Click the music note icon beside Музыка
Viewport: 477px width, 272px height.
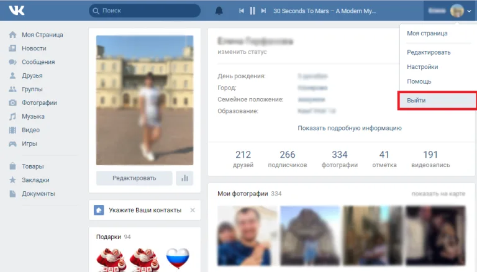(x=12, y=117)
